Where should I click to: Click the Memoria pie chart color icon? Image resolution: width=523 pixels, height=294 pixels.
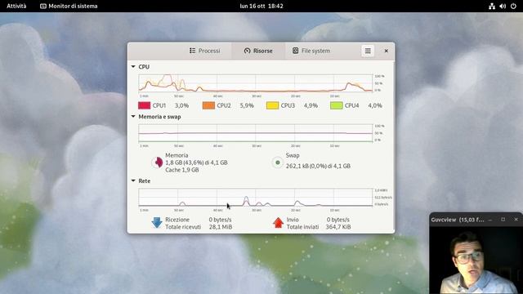tap(157, 163)
